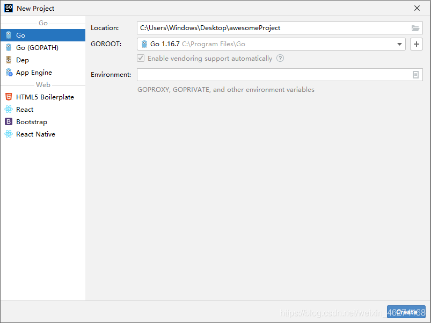This screenshot has width=431, height=323.
Task: Click the Create button
Action: tap(406, 312)
